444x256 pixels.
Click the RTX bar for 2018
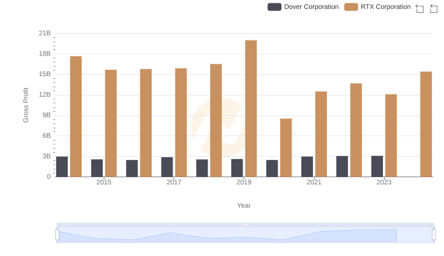click(216, 121)
